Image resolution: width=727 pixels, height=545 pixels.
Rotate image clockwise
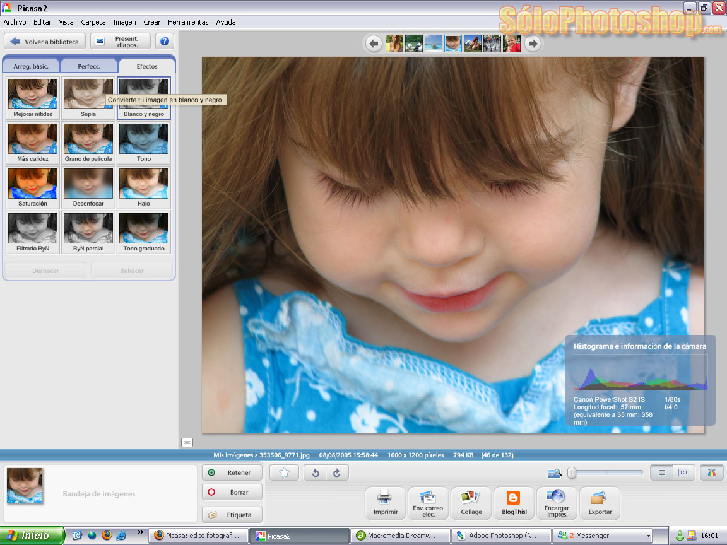(337, 473)
